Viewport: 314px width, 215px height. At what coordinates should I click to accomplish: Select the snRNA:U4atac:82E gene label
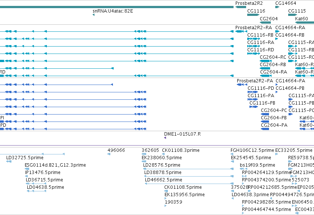point(113,11)
